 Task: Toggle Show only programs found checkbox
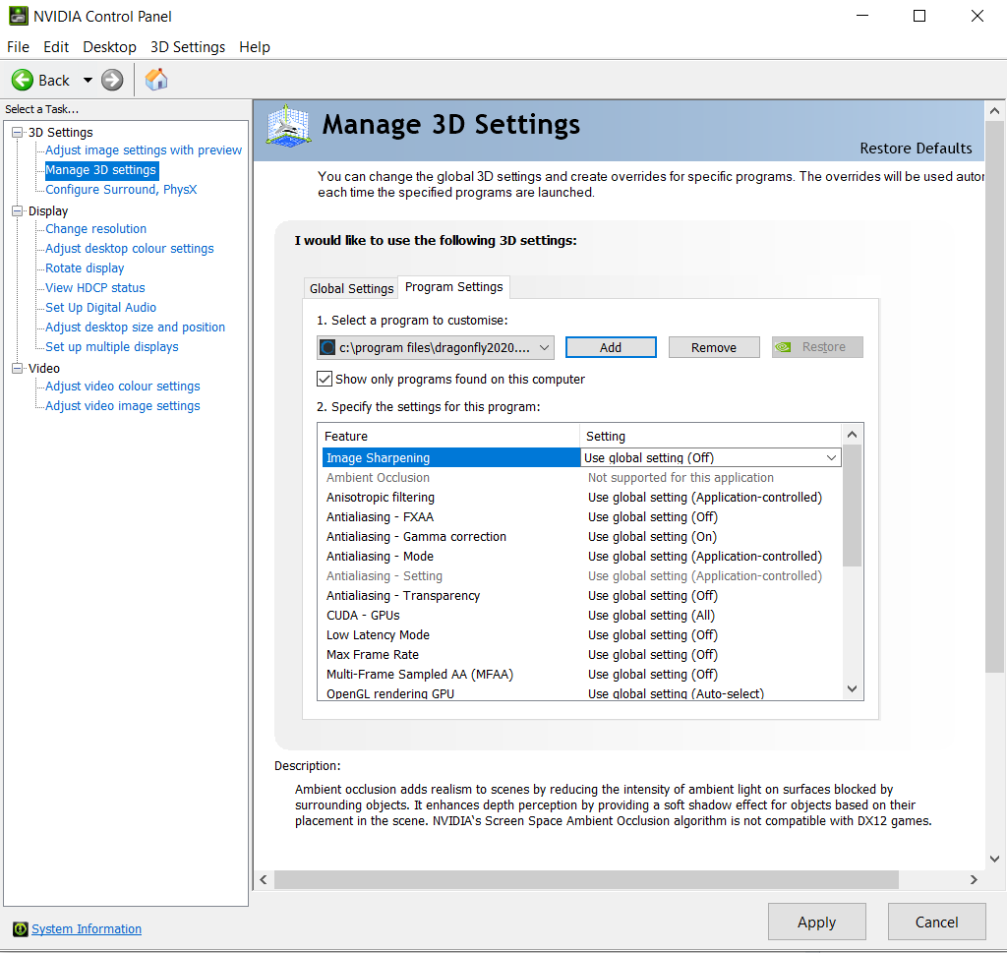pyautogui.click(x=325, y=379)
